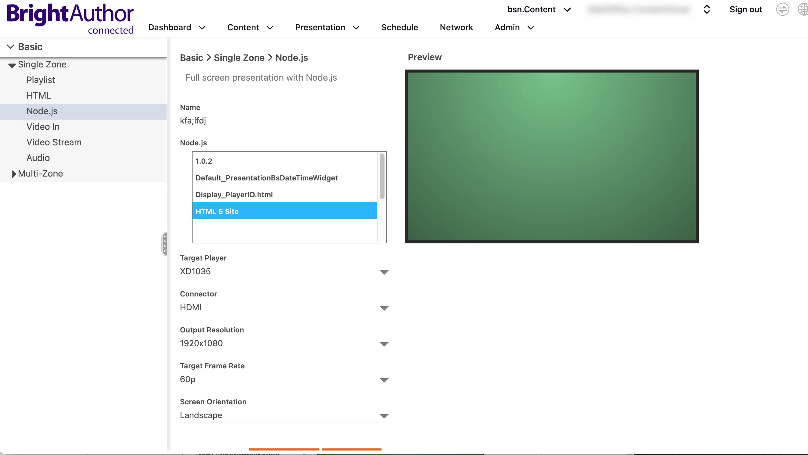Open the Content menu
Screen dimensions: 808x455
coord(250,28)
